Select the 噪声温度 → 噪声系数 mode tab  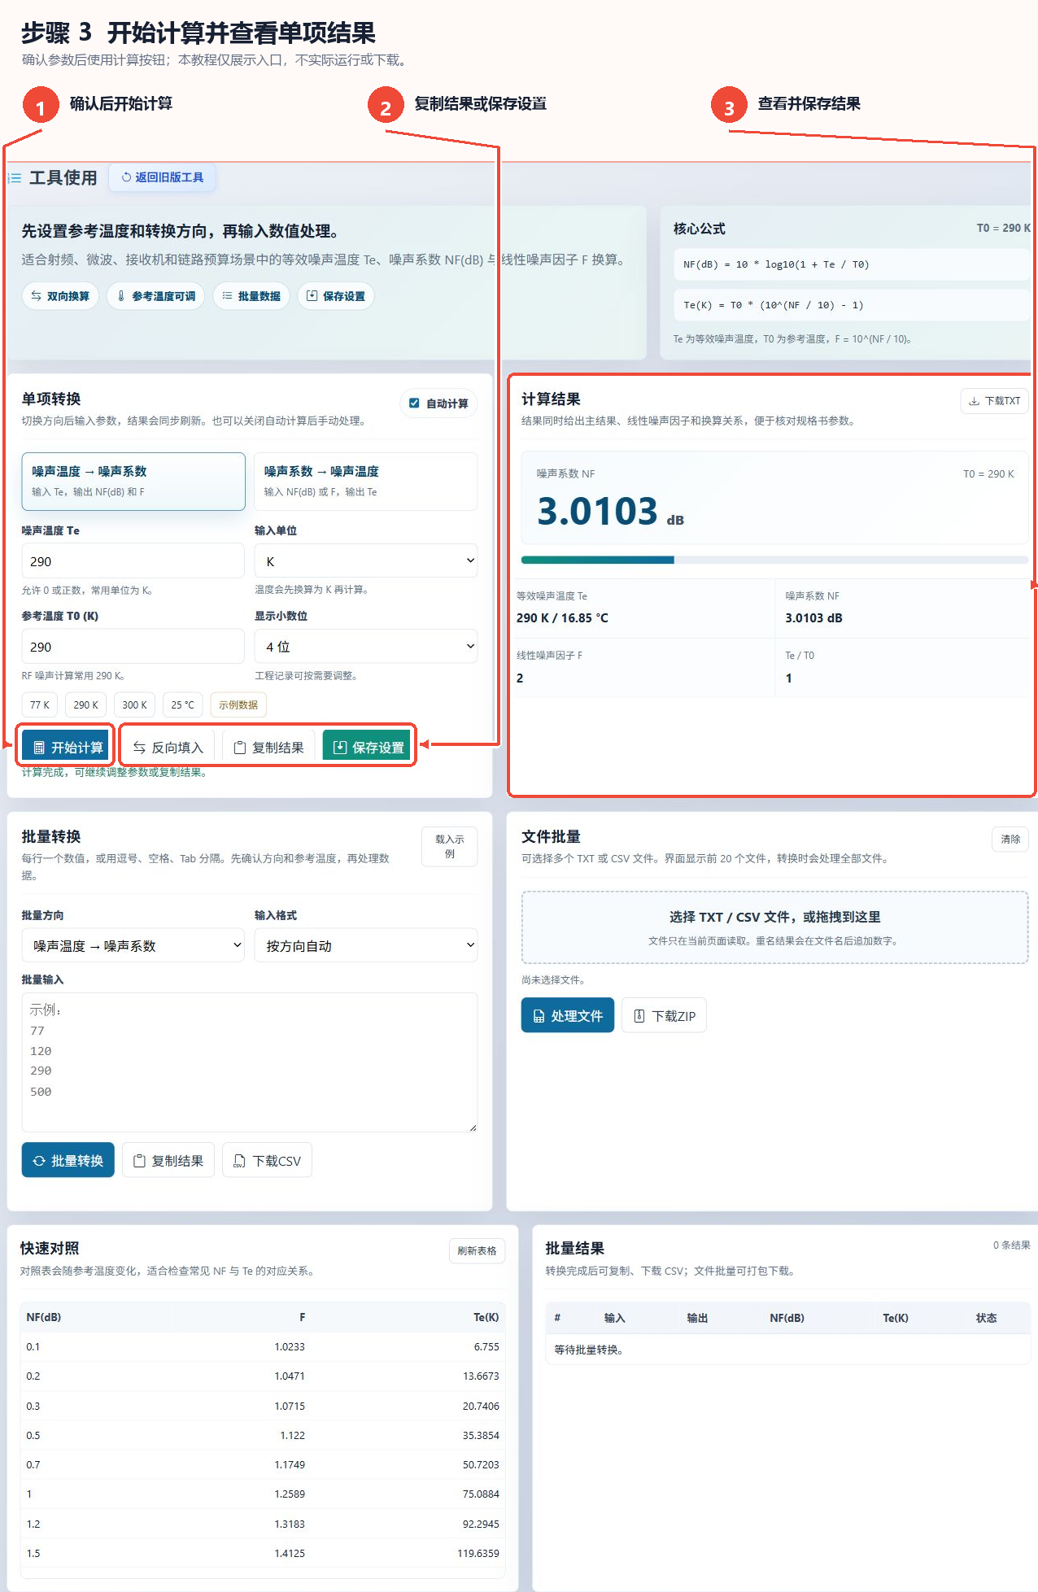pos(133,481)
